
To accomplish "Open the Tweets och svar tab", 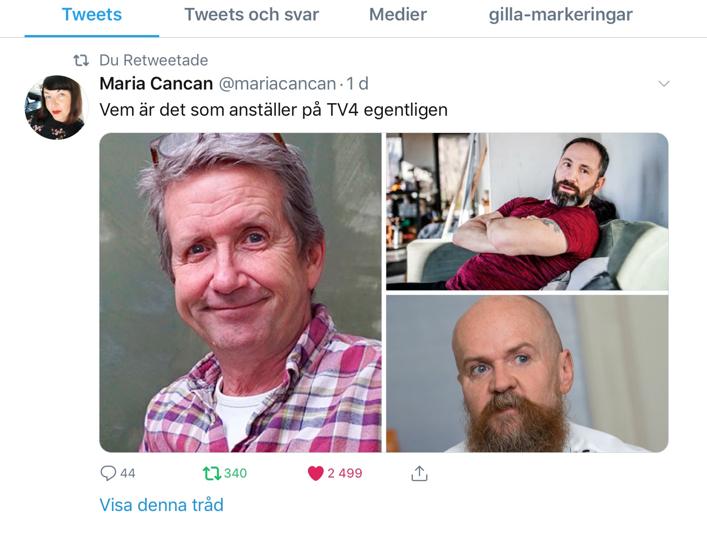I will tap(251, 15).
